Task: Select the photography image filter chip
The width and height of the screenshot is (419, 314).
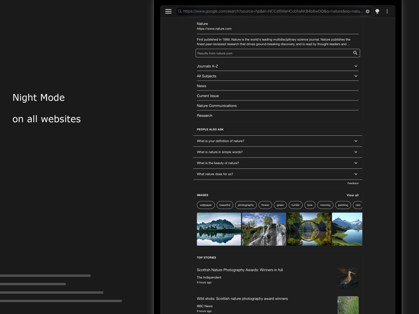Action: click(x=246, y=205)
